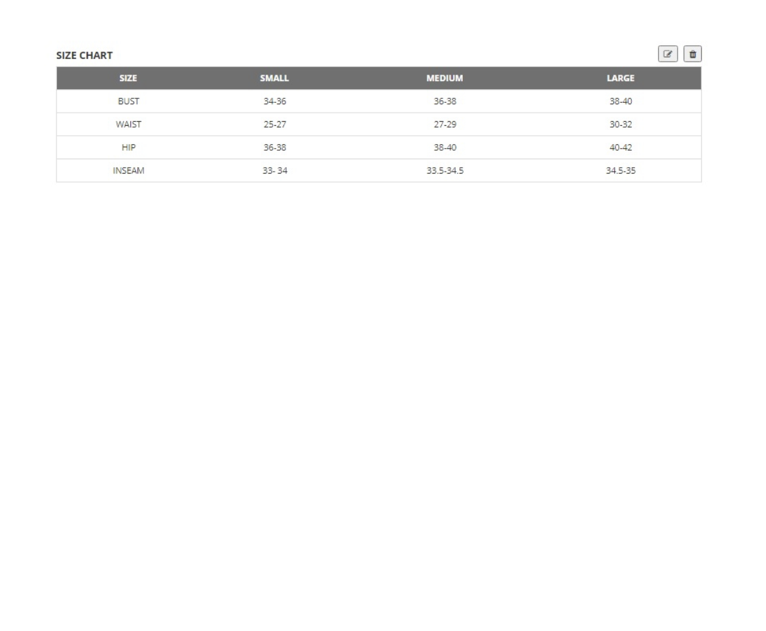Click the medium waist cell 27-29
This screenshot has width=766, height=631.
[445, 124]
